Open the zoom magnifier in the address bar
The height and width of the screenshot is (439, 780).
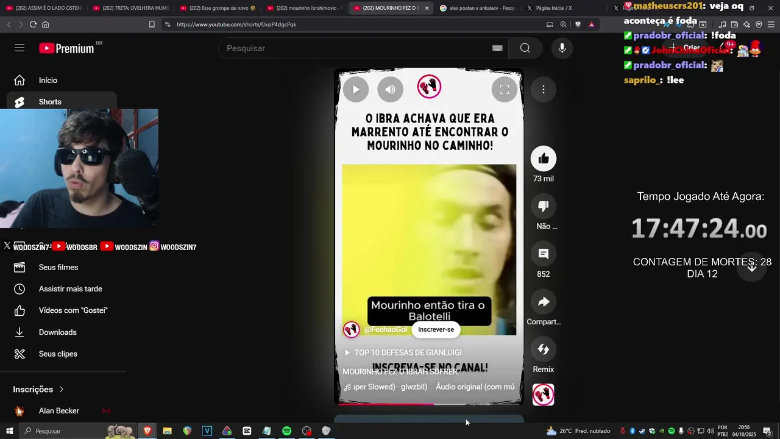564,24
